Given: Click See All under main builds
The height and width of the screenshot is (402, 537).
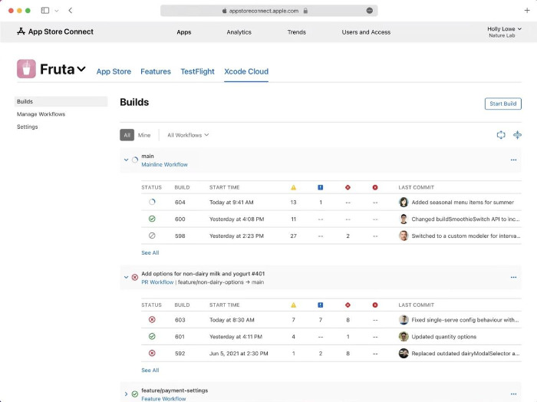Looking at the screenshot, I should 150,252.
